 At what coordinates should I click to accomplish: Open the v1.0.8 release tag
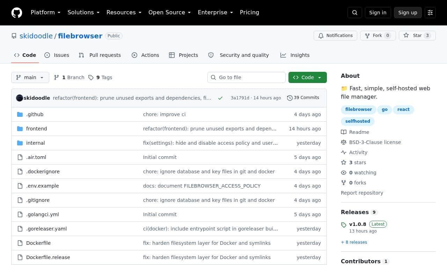(358, 224)
